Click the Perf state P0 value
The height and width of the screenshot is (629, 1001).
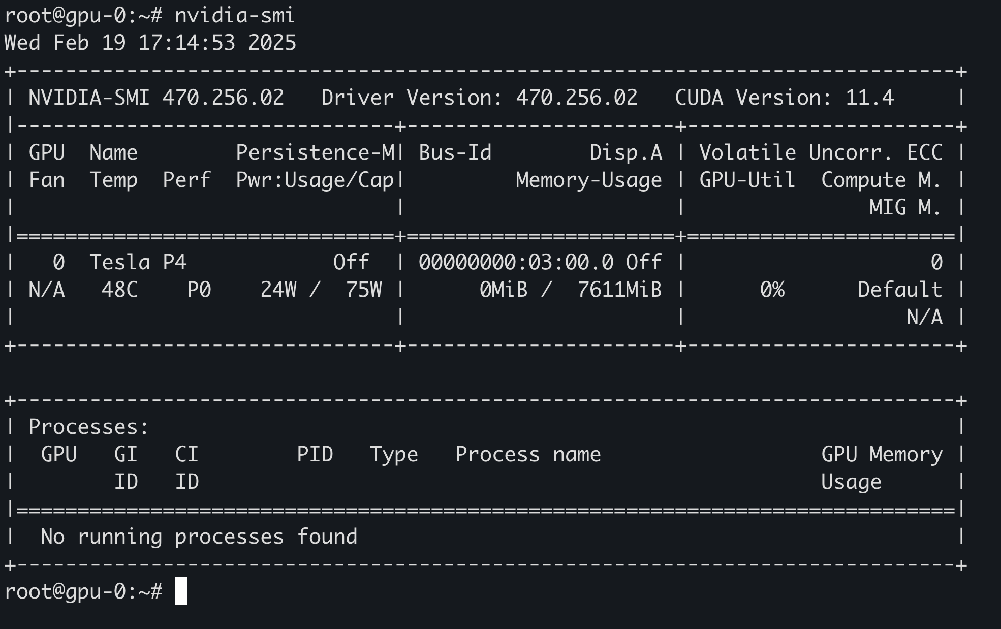tap(198, 290)
